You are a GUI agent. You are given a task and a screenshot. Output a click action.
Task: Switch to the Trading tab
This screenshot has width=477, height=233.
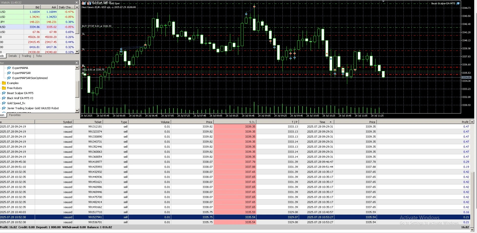(26, 56)
